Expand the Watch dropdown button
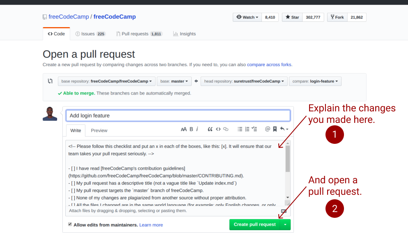The width and height of the screenshot is (408, 233). [247, 17]
